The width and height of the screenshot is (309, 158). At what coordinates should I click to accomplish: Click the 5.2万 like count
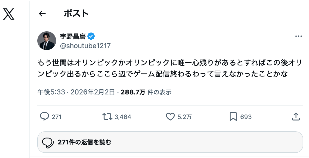pyautogui.click(x=185, y=117)
